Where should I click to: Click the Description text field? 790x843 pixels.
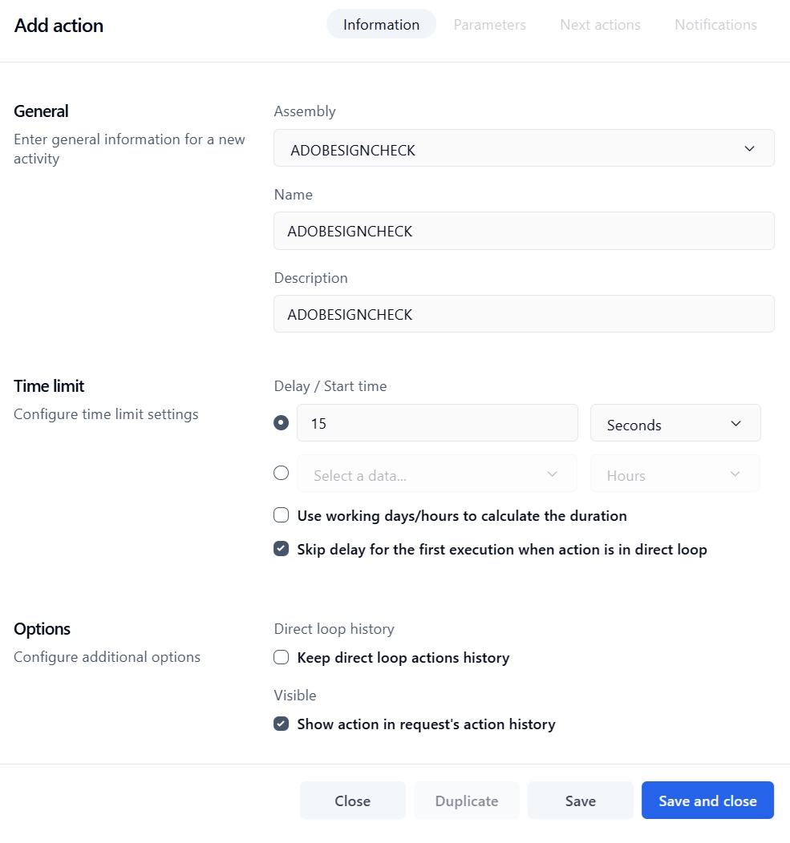524,314
